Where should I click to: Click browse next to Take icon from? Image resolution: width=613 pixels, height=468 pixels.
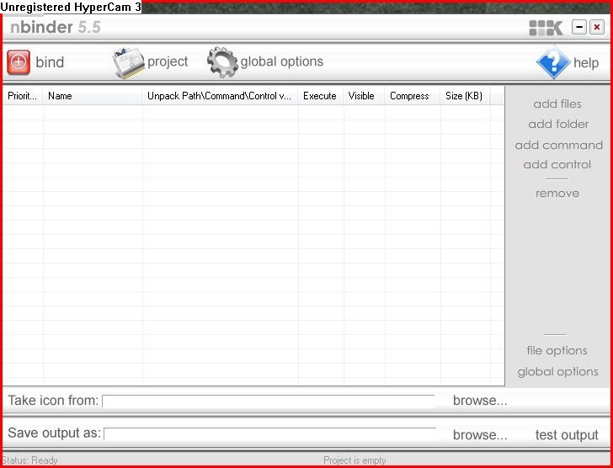coord(480,401)
